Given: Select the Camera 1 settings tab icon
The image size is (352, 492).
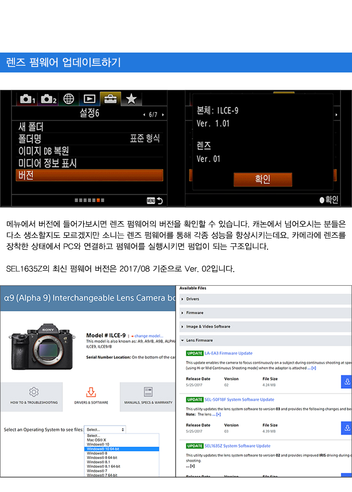Looking at the screenshot, I should click(x=27, y=99).
